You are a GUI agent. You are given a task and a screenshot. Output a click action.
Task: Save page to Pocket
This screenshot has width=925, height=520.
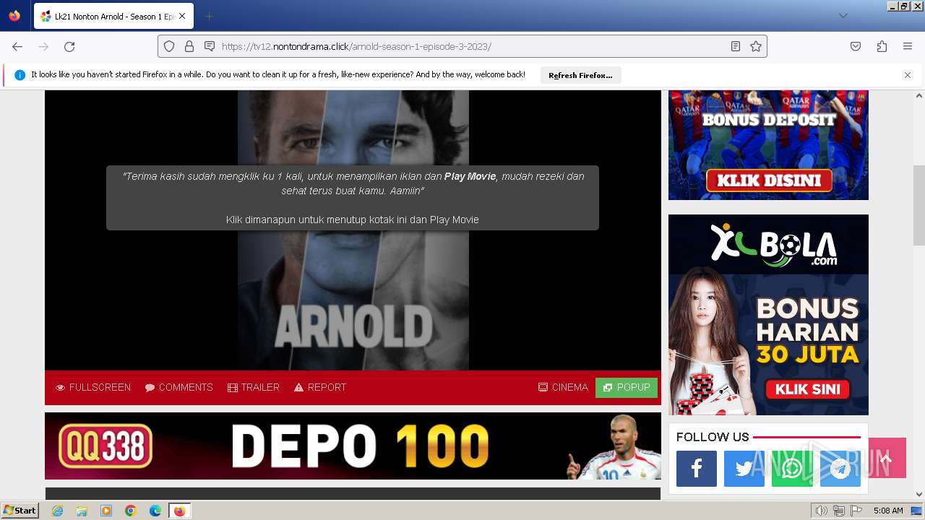(856, 46)
